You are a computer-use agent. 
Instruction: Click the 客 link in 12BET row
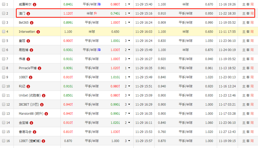click(x=248, y=141)
